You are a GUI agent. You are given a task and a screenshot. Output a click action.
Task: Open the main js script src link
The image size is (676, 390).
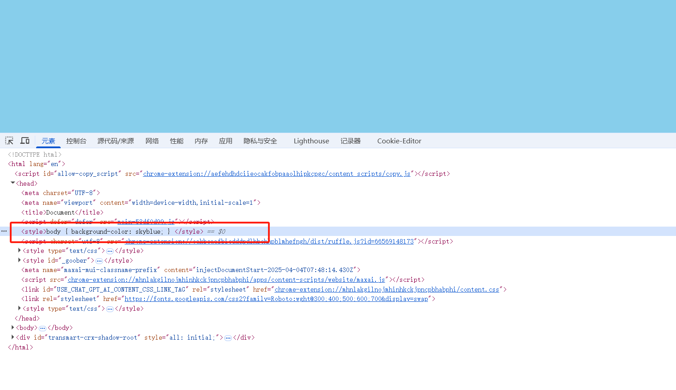[146, 222]
